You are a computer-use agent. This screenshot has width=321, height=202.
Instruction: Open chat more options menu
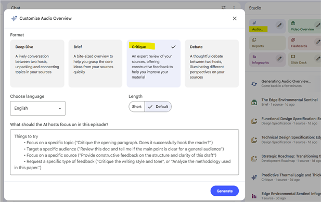point(234,8)
